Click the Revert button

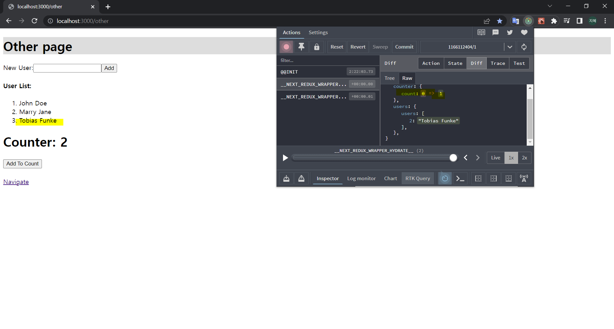(x=358, y=47)
